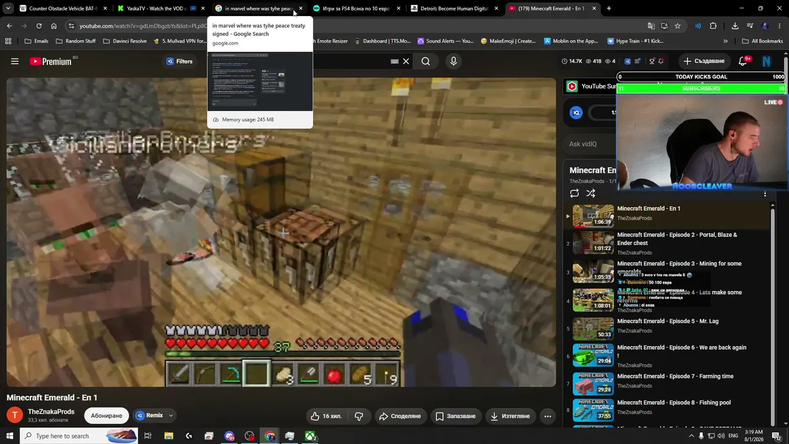Viewport: 789px width, 444px height.
Task: Translate this page with the translate icon
Action: 651,26
